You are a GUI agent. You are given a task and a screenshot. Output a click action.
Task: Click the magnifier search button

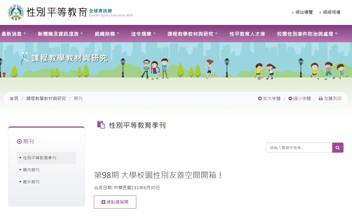pyautogui.click(x=338, y=148)
